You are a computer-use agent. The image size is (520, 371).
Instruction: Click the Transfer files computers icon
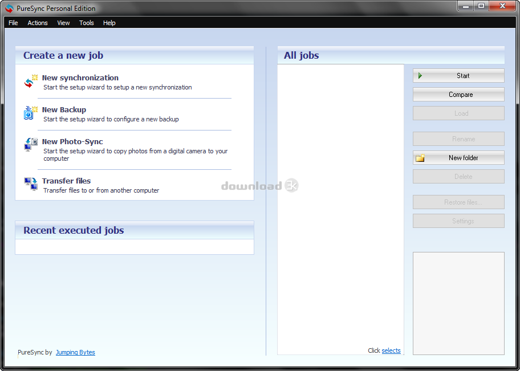point(31,184)
